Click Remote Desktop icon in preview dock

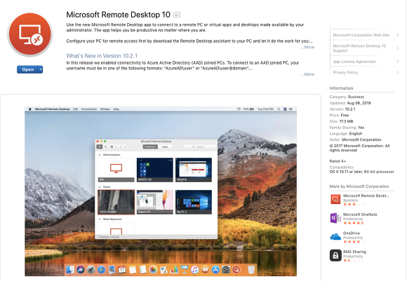236,270
